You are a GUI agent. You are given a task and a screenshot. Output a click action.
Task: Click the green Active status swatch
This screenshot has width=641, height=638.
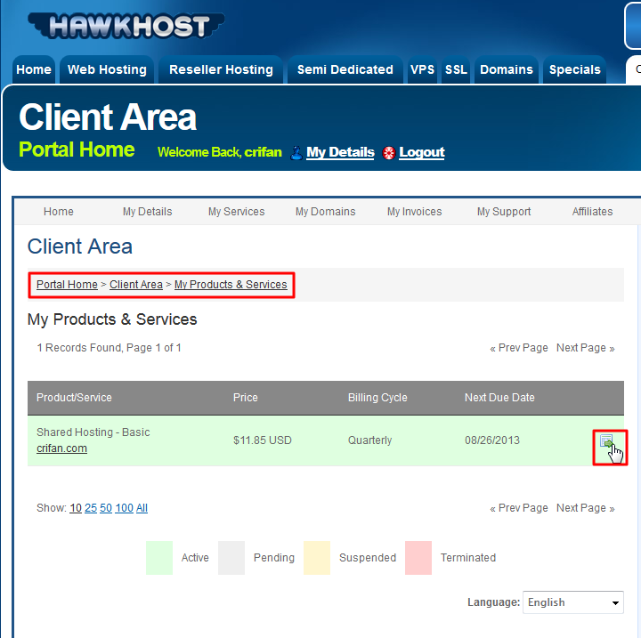tap(159, 558)
